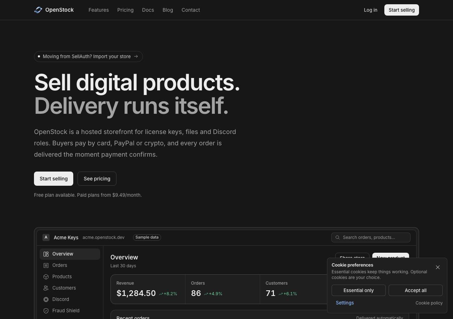
Task: Choose Essential only cookies
Action: coord(359,290)
